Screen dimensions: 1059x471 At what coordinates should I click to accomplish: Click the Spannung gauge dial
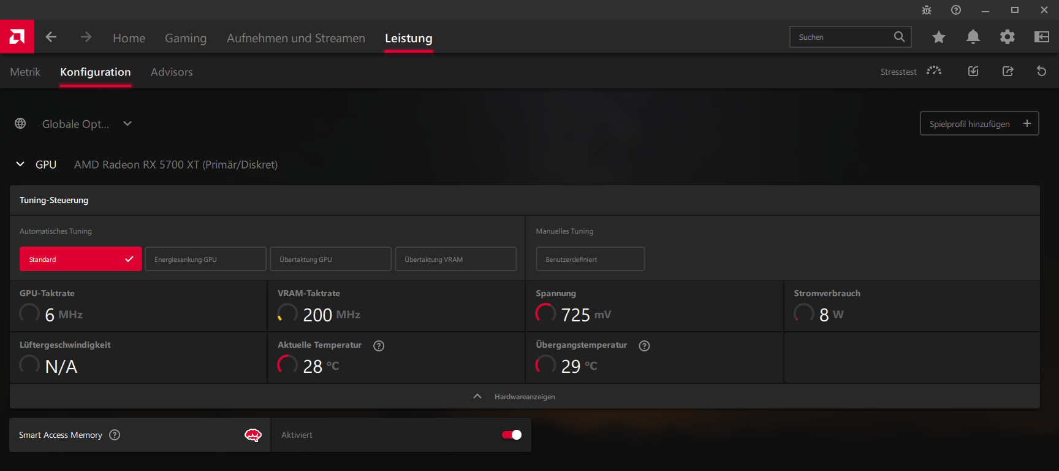coord(545,313)
